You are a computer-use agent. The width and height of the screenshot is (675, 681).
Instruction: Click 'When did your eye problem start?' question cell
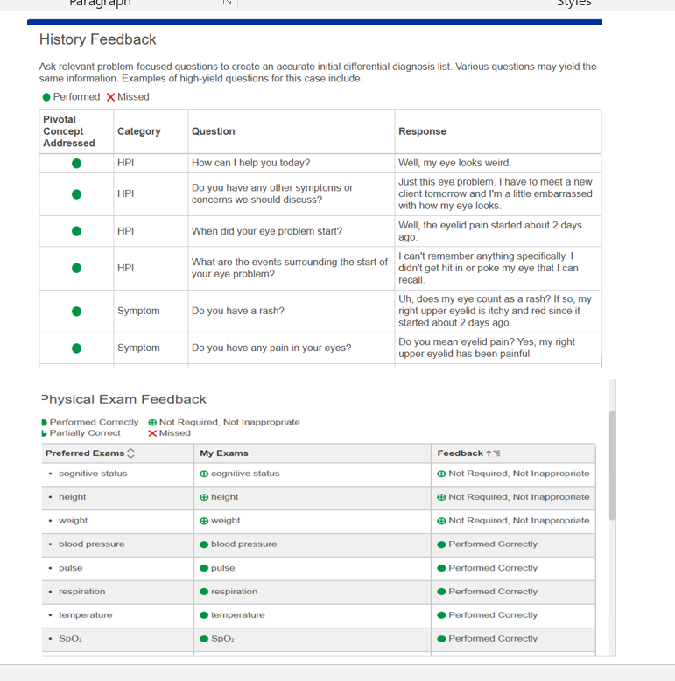[x=267, y=231]
